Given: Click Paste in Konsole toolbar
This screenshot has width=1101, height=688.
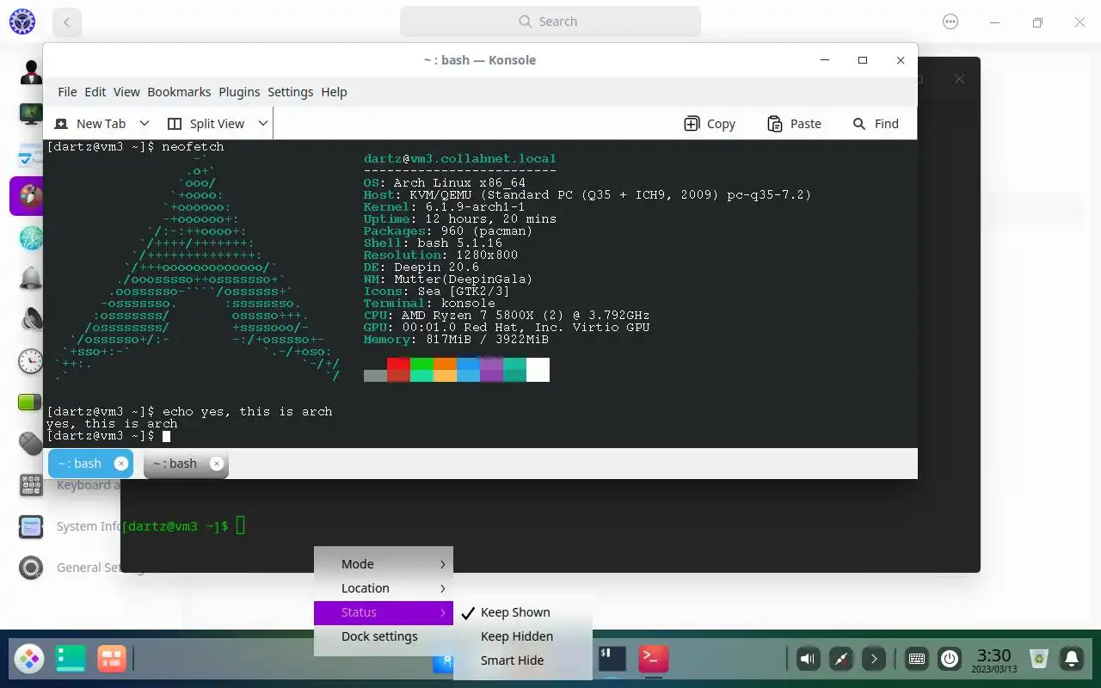Looking at the screenshot, I should [x=794, y=124].
